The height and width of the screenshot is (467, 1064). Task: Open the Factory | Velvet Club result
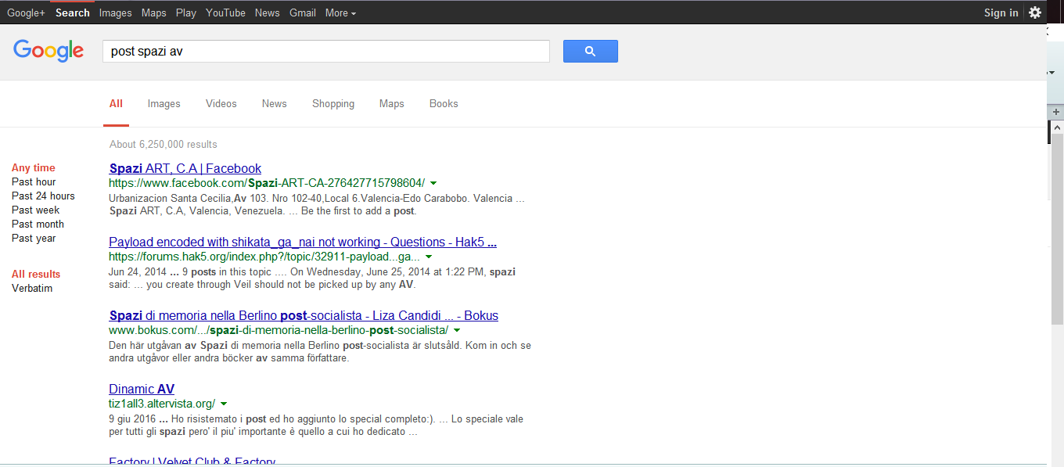point(192,461)
